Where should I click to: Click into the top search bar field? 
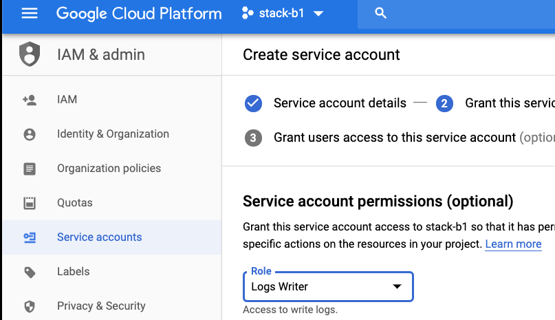click(456, 14)
